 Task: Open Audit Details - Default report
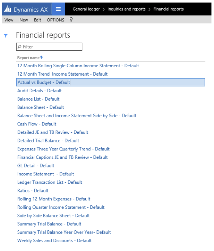tap(39, 91)
